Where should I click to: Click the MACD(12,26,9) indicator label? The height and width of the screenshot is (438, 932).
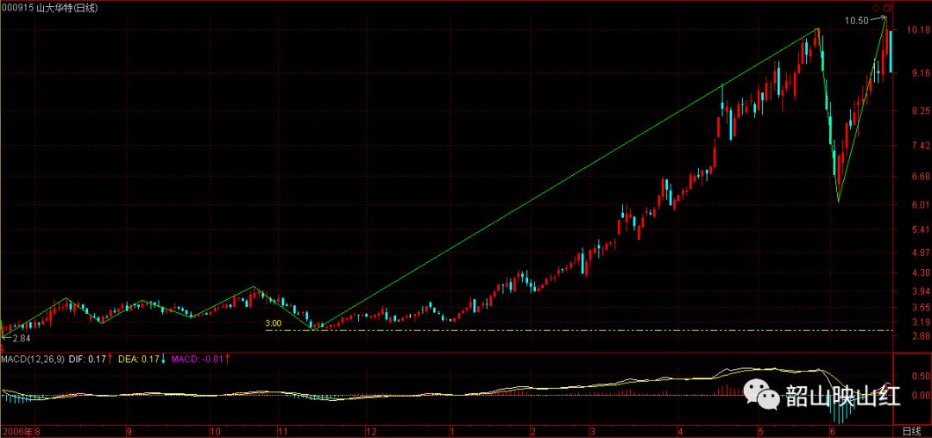(33, 359)
